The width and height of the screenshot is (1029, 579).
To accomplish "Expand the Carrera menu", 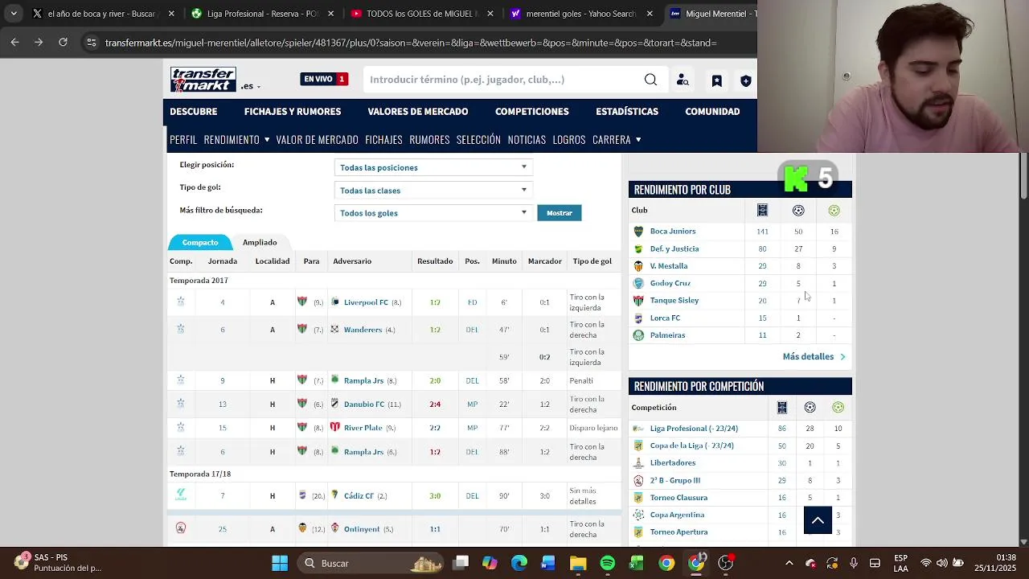I will (x=617, y=140).
